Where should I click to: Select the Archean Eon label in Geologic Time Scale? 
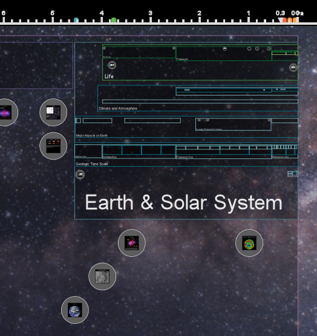(x=109, y=157)
